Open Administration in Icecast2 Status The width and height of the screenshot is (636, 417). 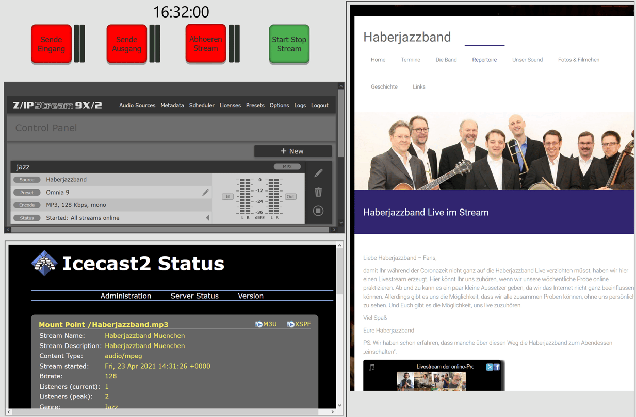pyautogui.click(x=125, y=296)
